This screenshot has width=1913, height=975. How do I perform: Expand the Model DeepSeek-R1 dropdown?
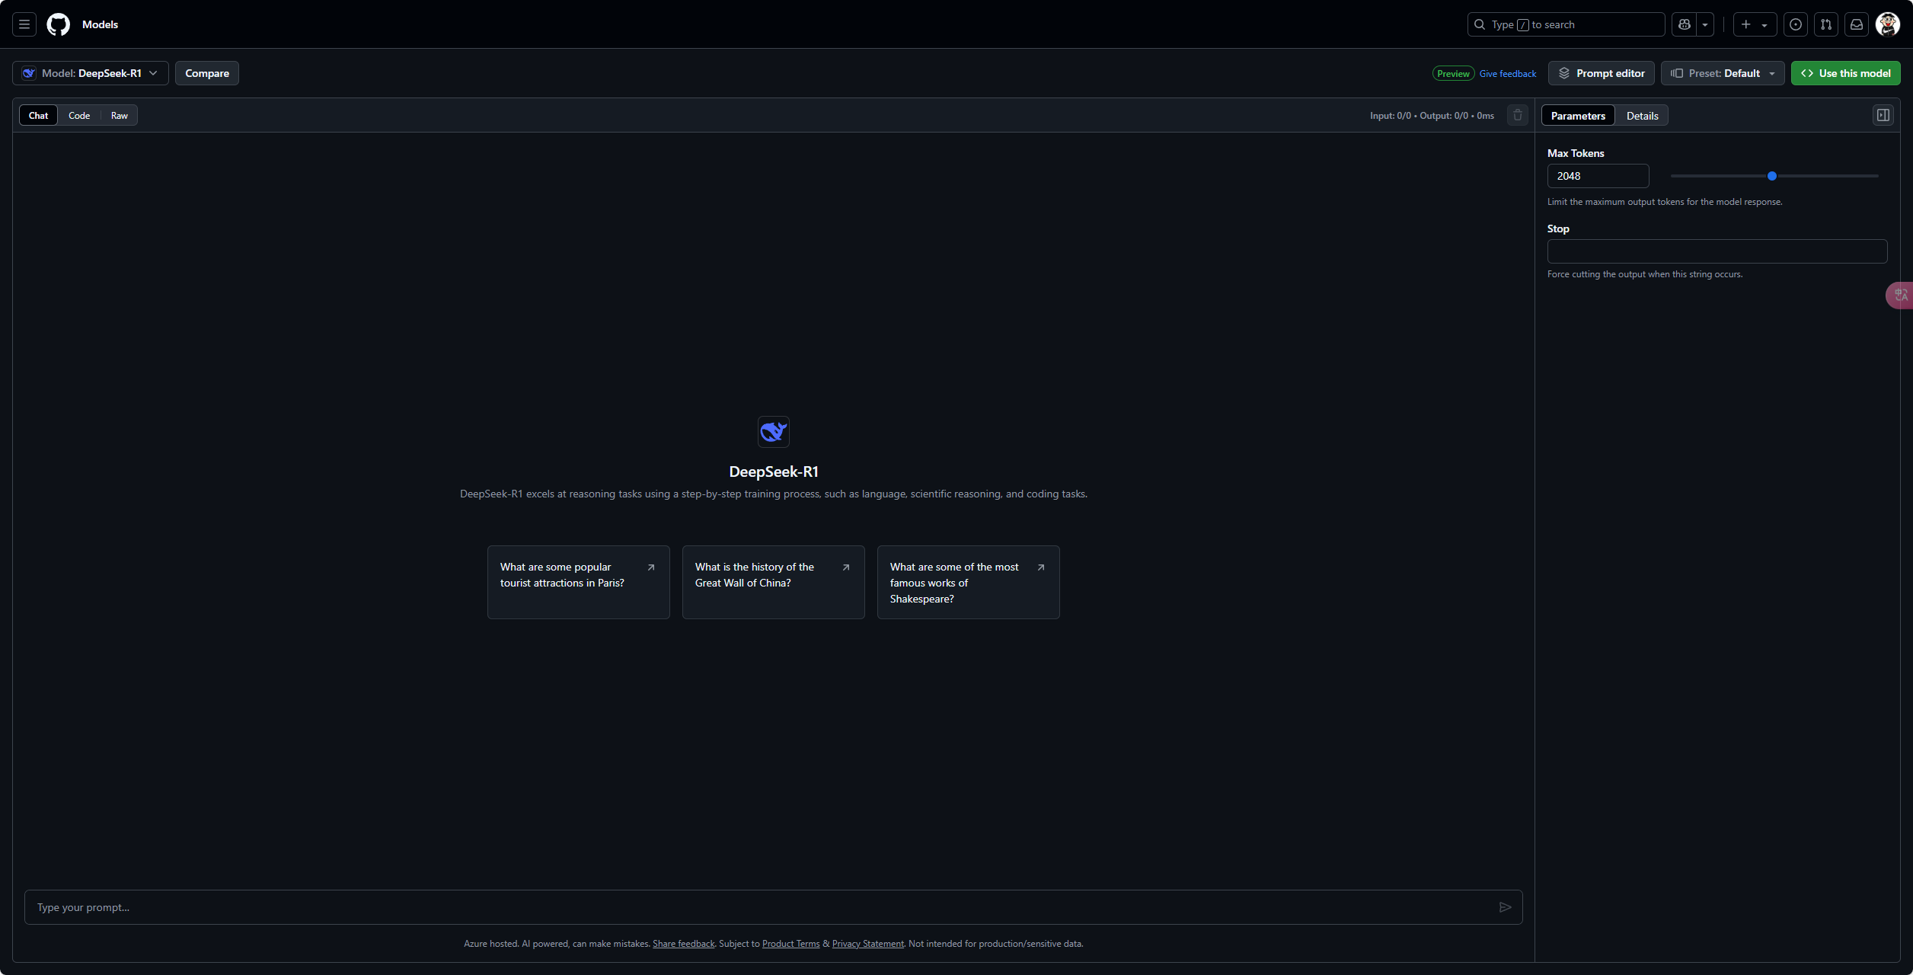91,73
